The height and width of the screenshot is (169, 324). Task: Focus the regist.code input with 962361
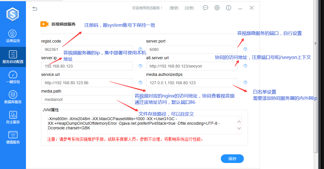(87, 49)
